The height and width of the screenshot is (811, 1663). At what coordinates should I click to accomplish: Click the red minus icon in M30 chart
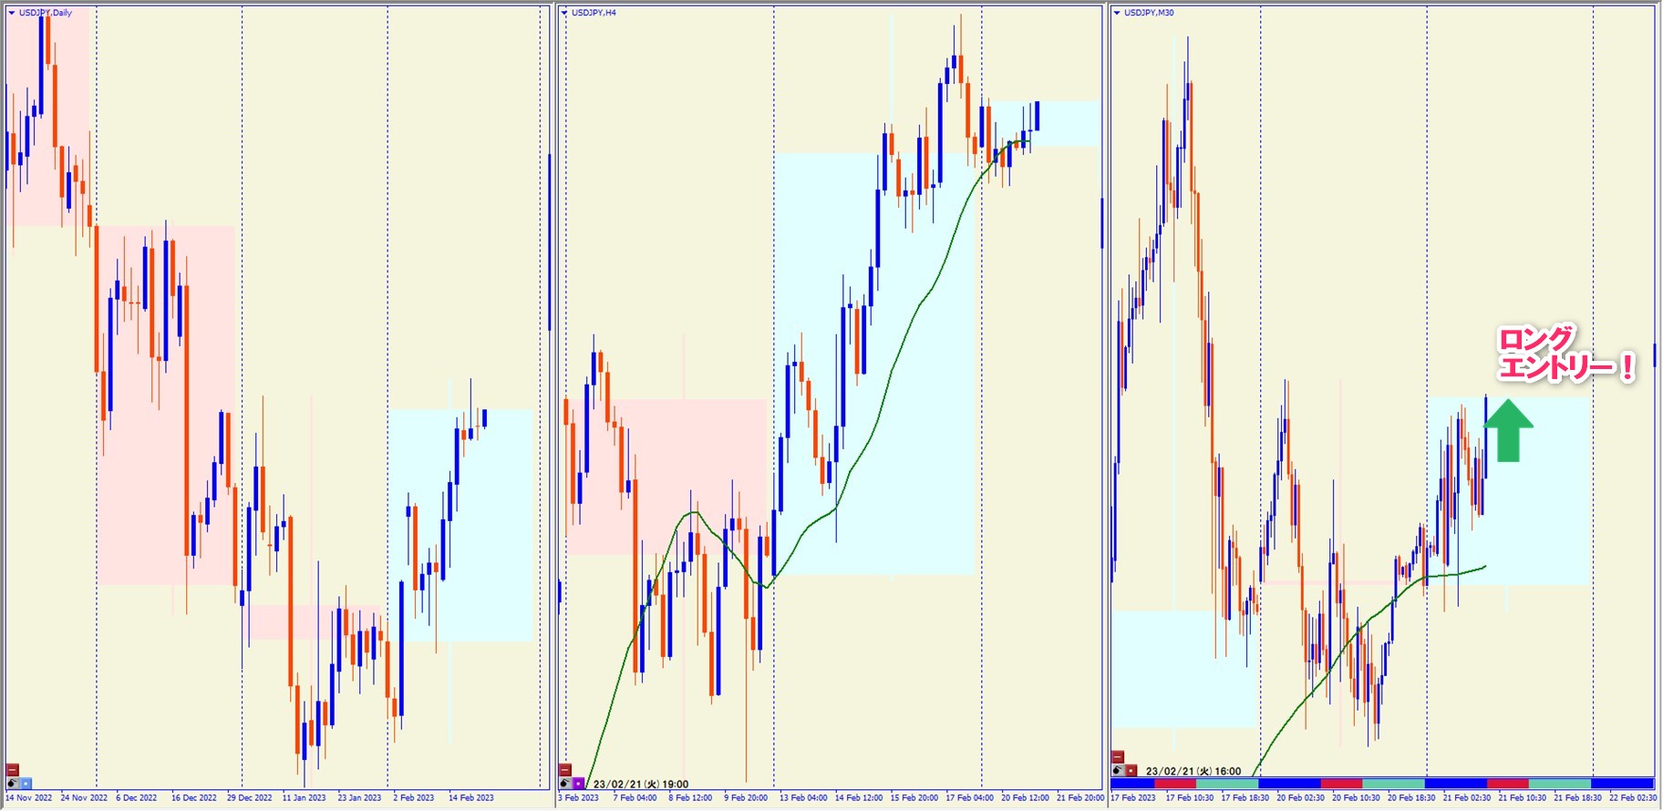[1118, 757]
